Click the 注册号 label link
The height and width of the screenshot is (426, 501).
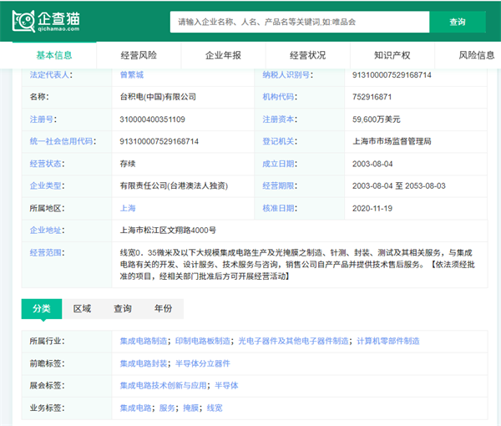point(42,119)
